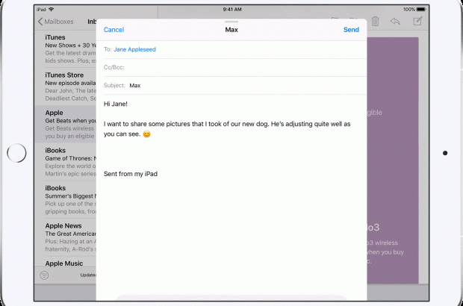This screenshot has height=306, width=463.
Task: Tap the trash icon in the toolbar
Action: point(375,22)
